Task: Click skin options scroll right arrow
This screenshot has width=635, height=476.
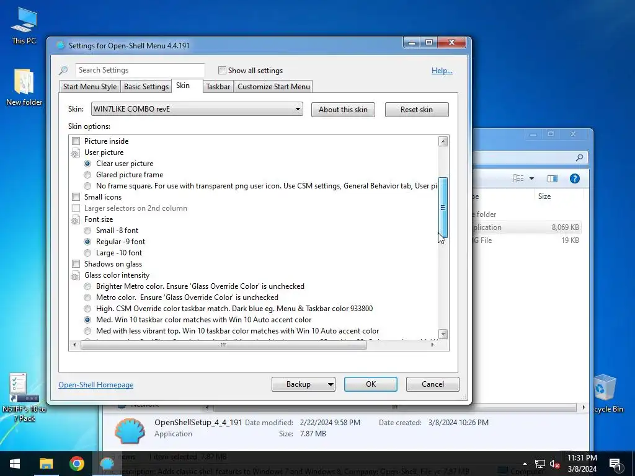Action: point(432,345)
